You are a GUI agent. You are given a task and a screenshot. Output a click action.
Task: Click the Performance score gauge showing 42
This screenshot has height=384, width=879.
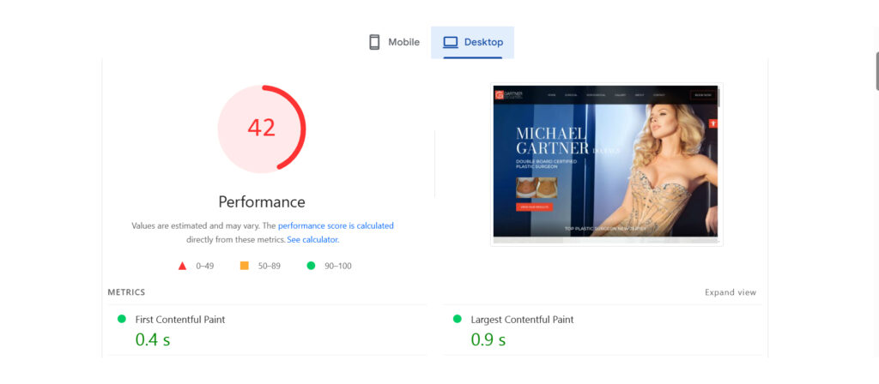pyautogui.click(x=262, y=129)
